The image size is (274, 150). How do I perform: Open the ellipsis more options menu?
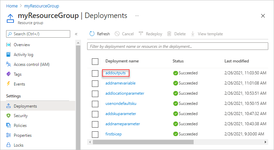pos(137,16)
